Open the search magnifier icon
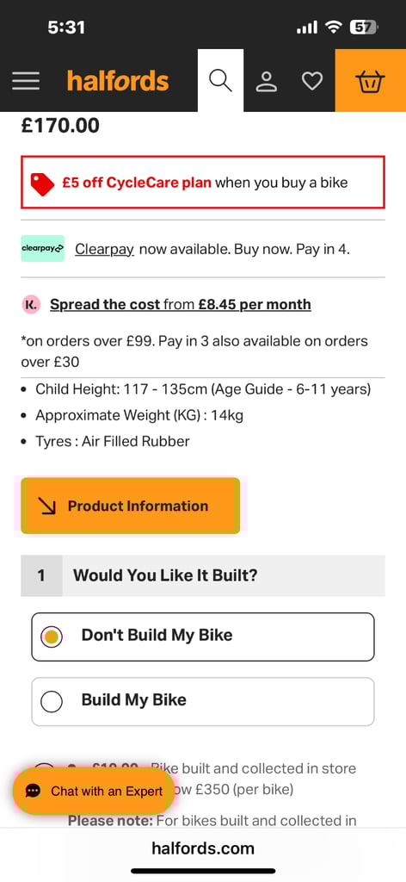 click(x=221, y=81)
